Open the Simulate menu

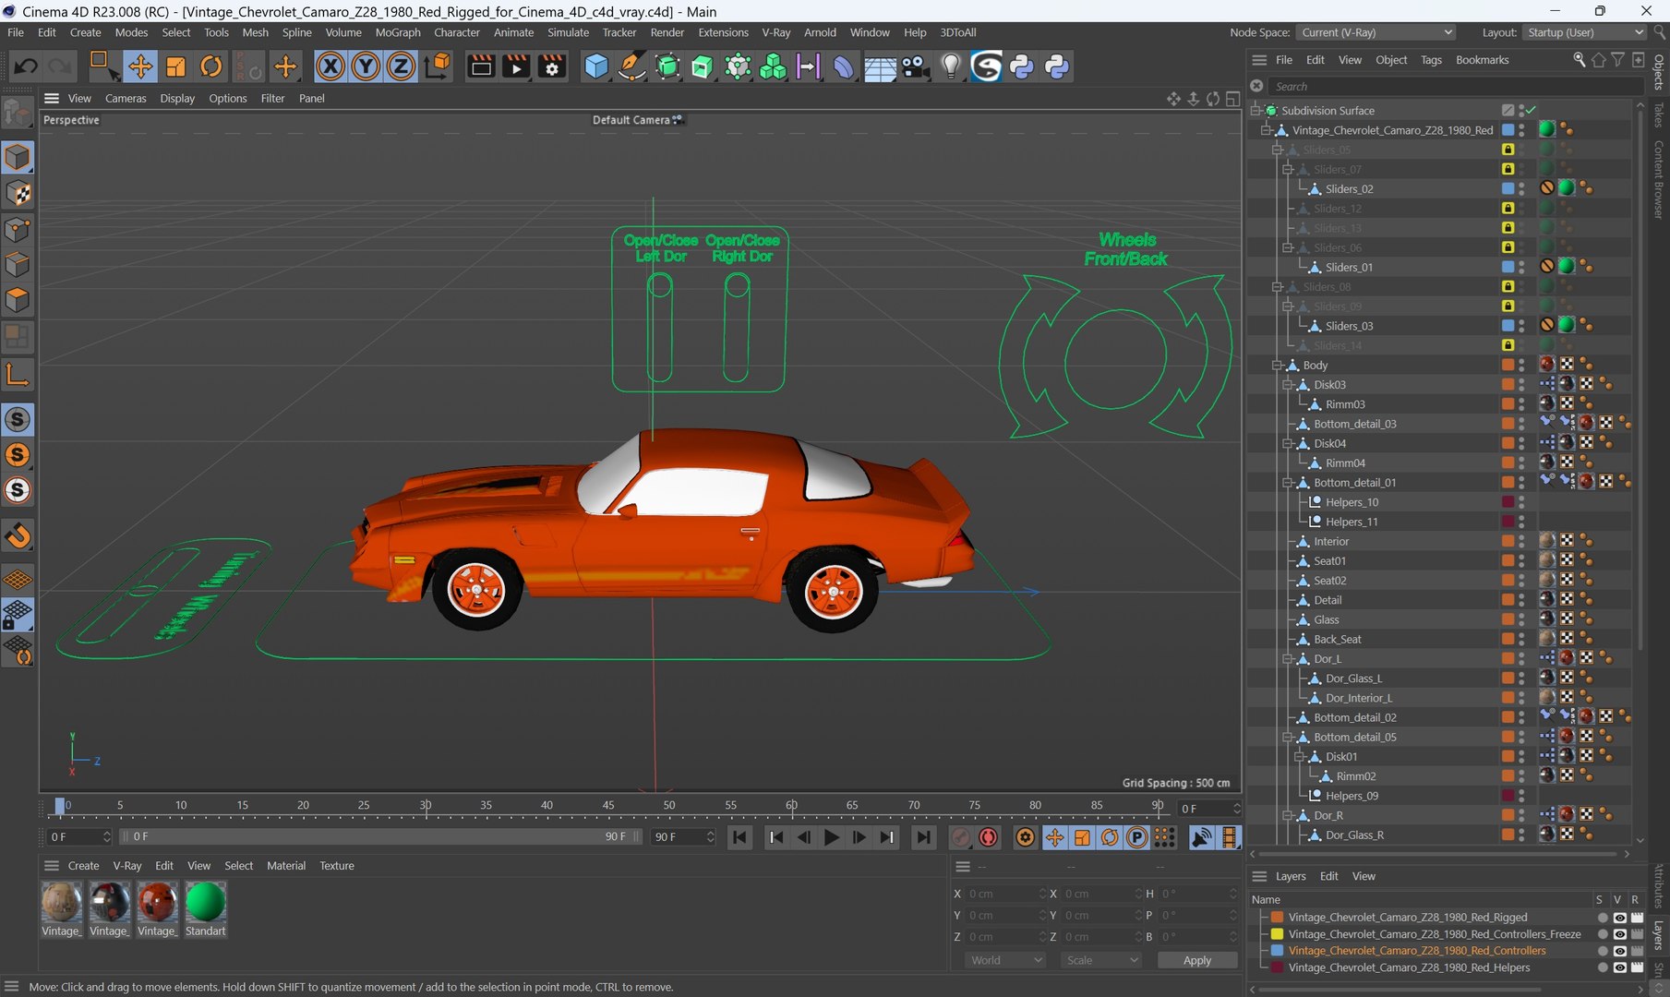point(568,32)
